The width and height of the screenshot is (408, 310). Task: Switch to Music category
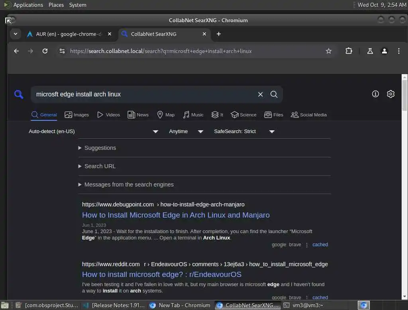pos(193,115)
